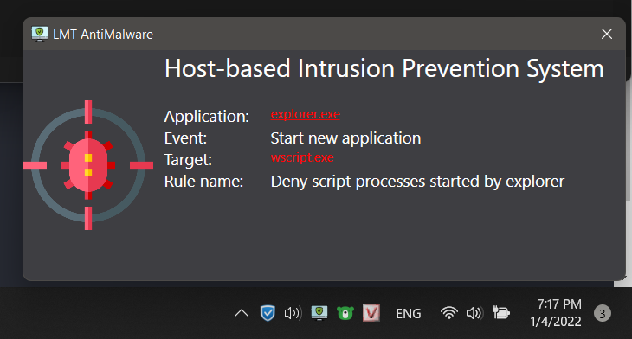Click the Start new application event text

[345, 138]
